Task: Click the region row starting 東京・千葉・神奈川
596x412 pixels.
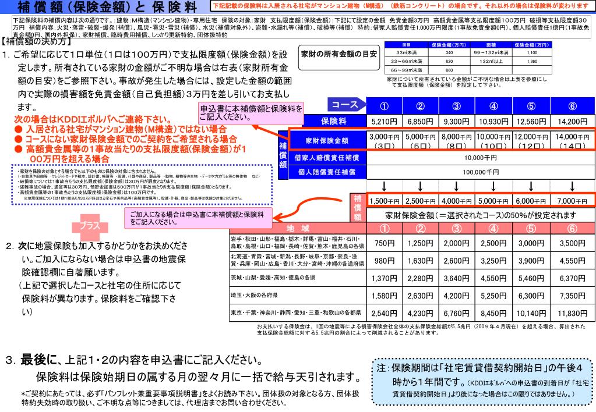Action: (298, 313)
